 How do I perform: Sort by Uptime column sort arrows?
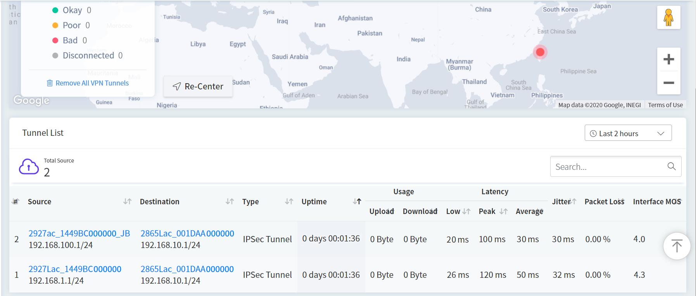(x=357, y=202)
